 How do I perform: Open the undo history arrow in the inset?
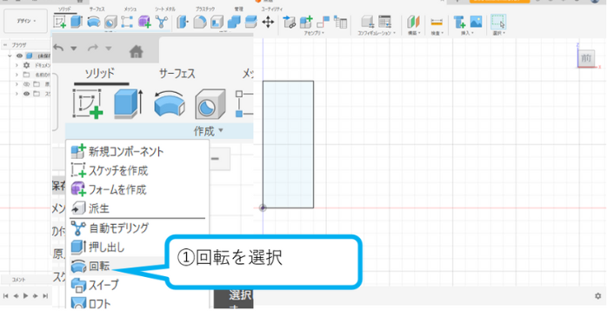(74, 49)
